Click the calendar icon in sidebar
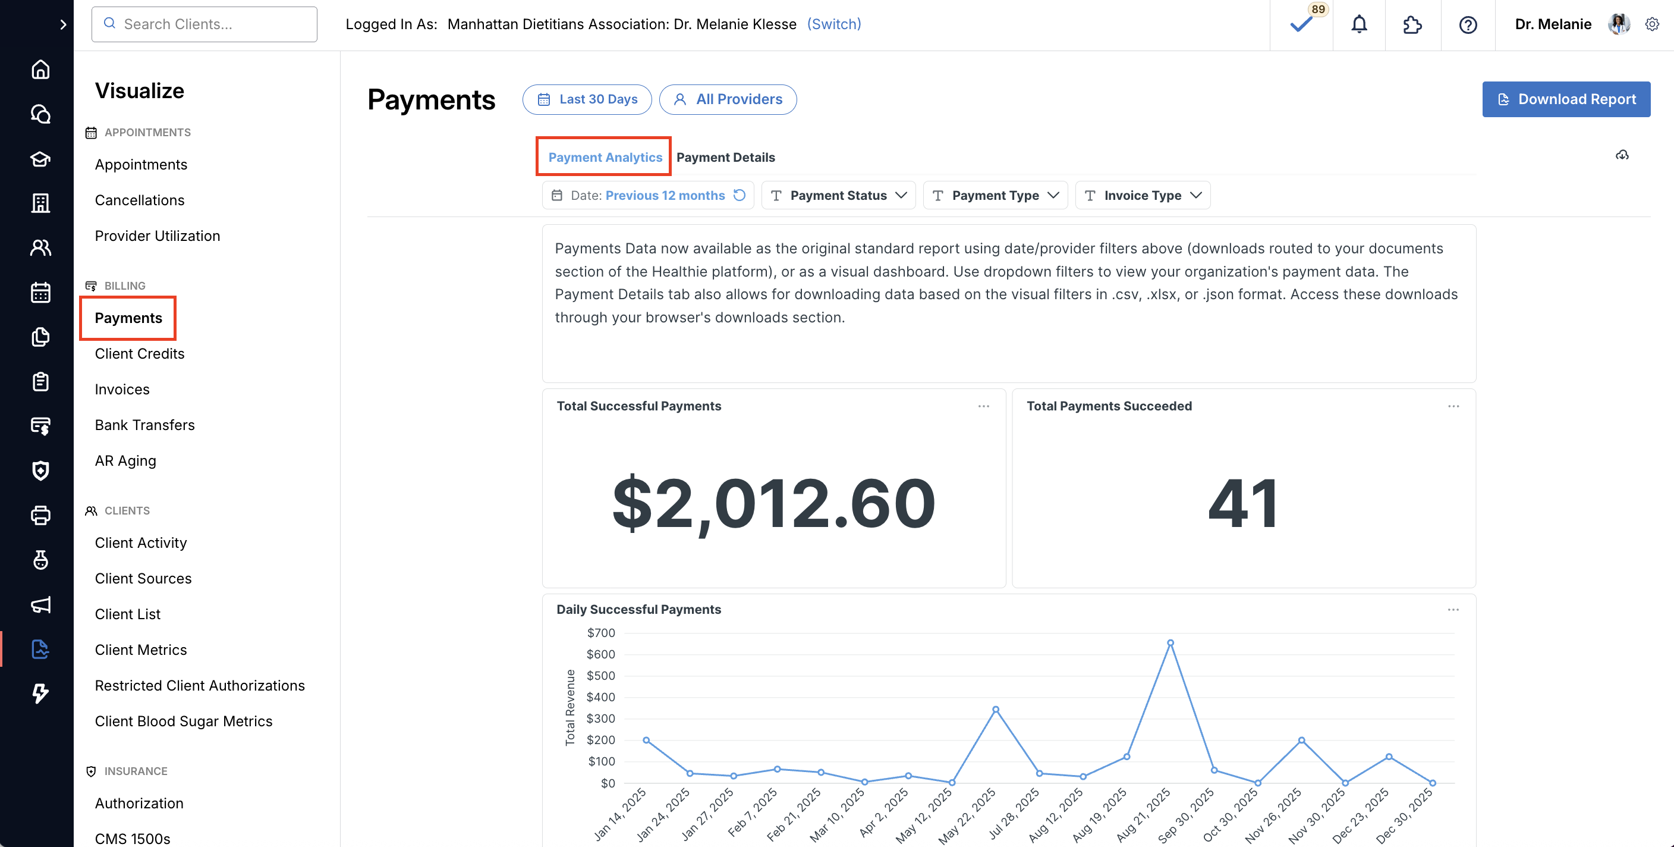Image resolution: width=1674 pixels, height=847 pixels. [40, 293]
